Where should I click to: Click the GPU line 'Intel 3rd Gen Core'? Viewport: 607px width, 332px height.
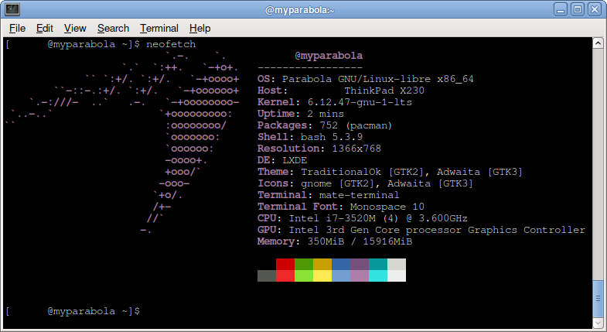344,230
